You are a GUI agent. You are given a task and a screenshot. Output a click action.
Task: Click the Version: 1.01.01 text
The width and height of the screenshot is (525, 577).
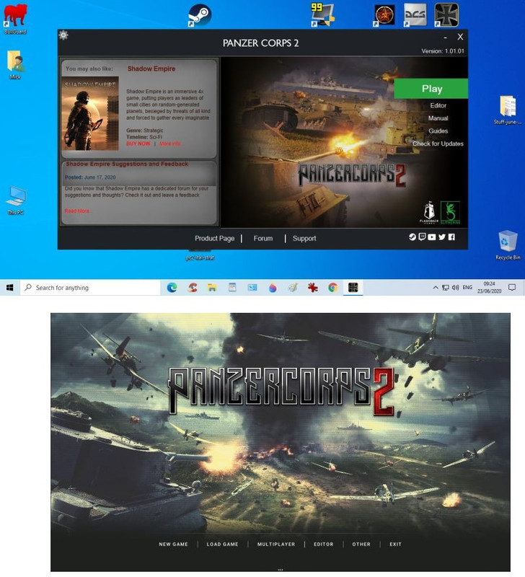443,51
